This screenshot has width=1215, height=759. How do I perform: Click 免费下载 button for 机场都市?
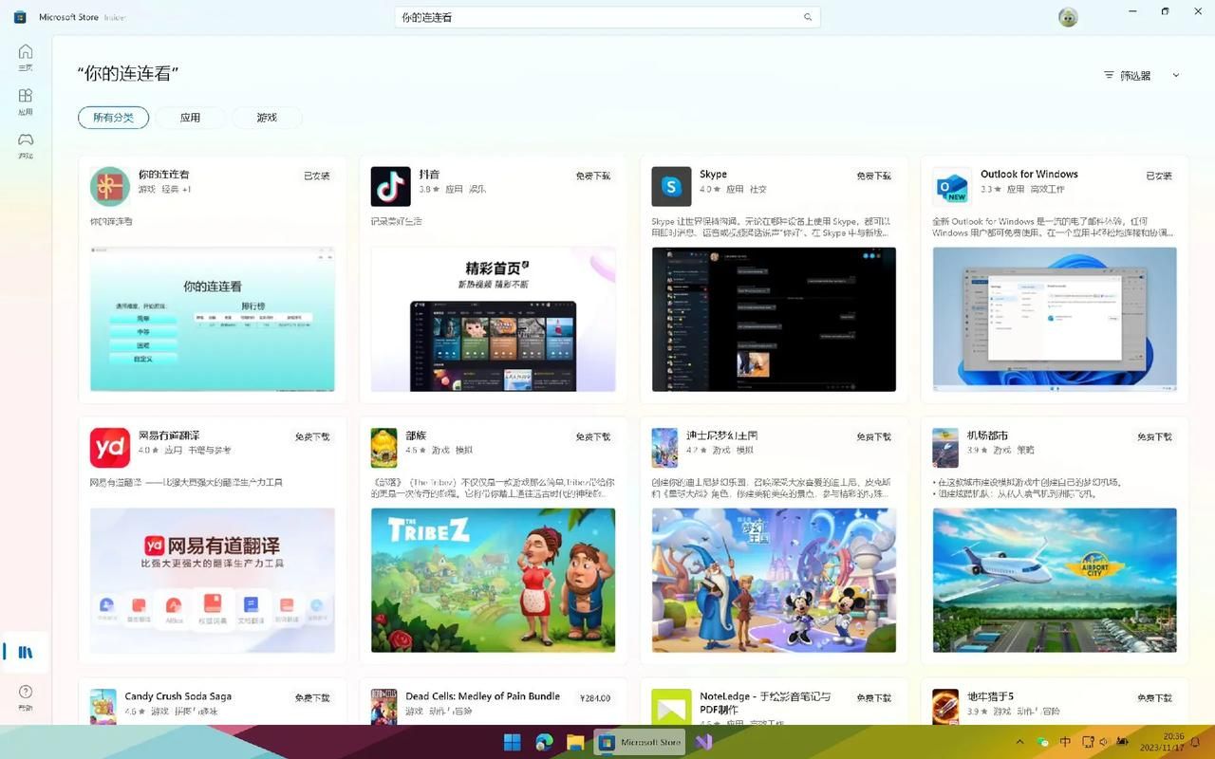coord(1155,437)
